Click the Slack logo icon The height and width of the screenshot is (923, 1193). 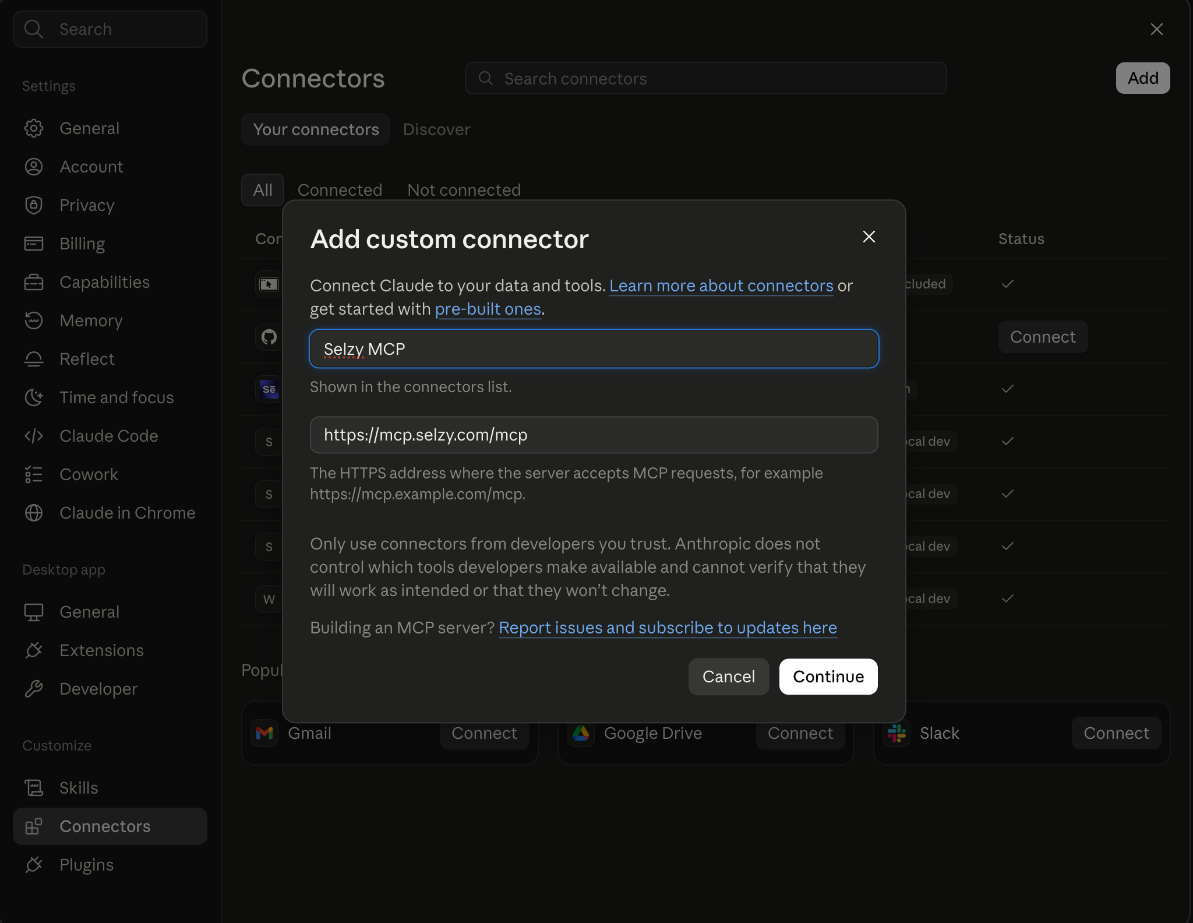pyautogui.click(x=896, y=733)
